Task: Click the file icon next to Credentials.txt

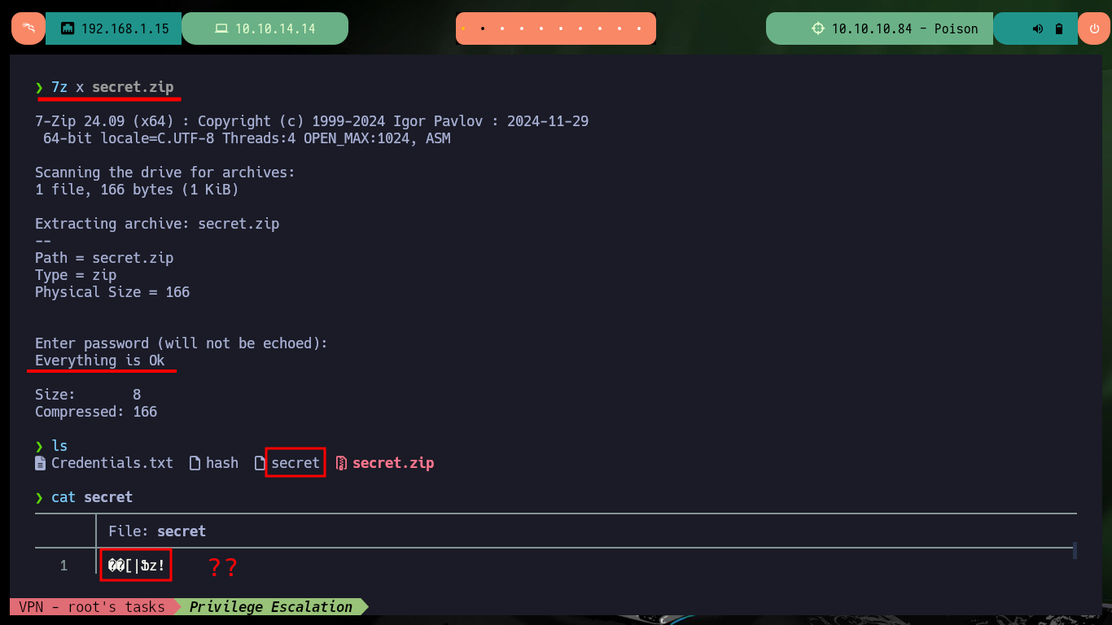Action: coord(41,463)
